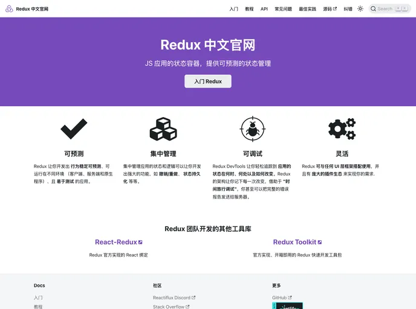Click the magnifier icon in search box
The height and width of the screenshot is (309, 416).
coord(373,8)
